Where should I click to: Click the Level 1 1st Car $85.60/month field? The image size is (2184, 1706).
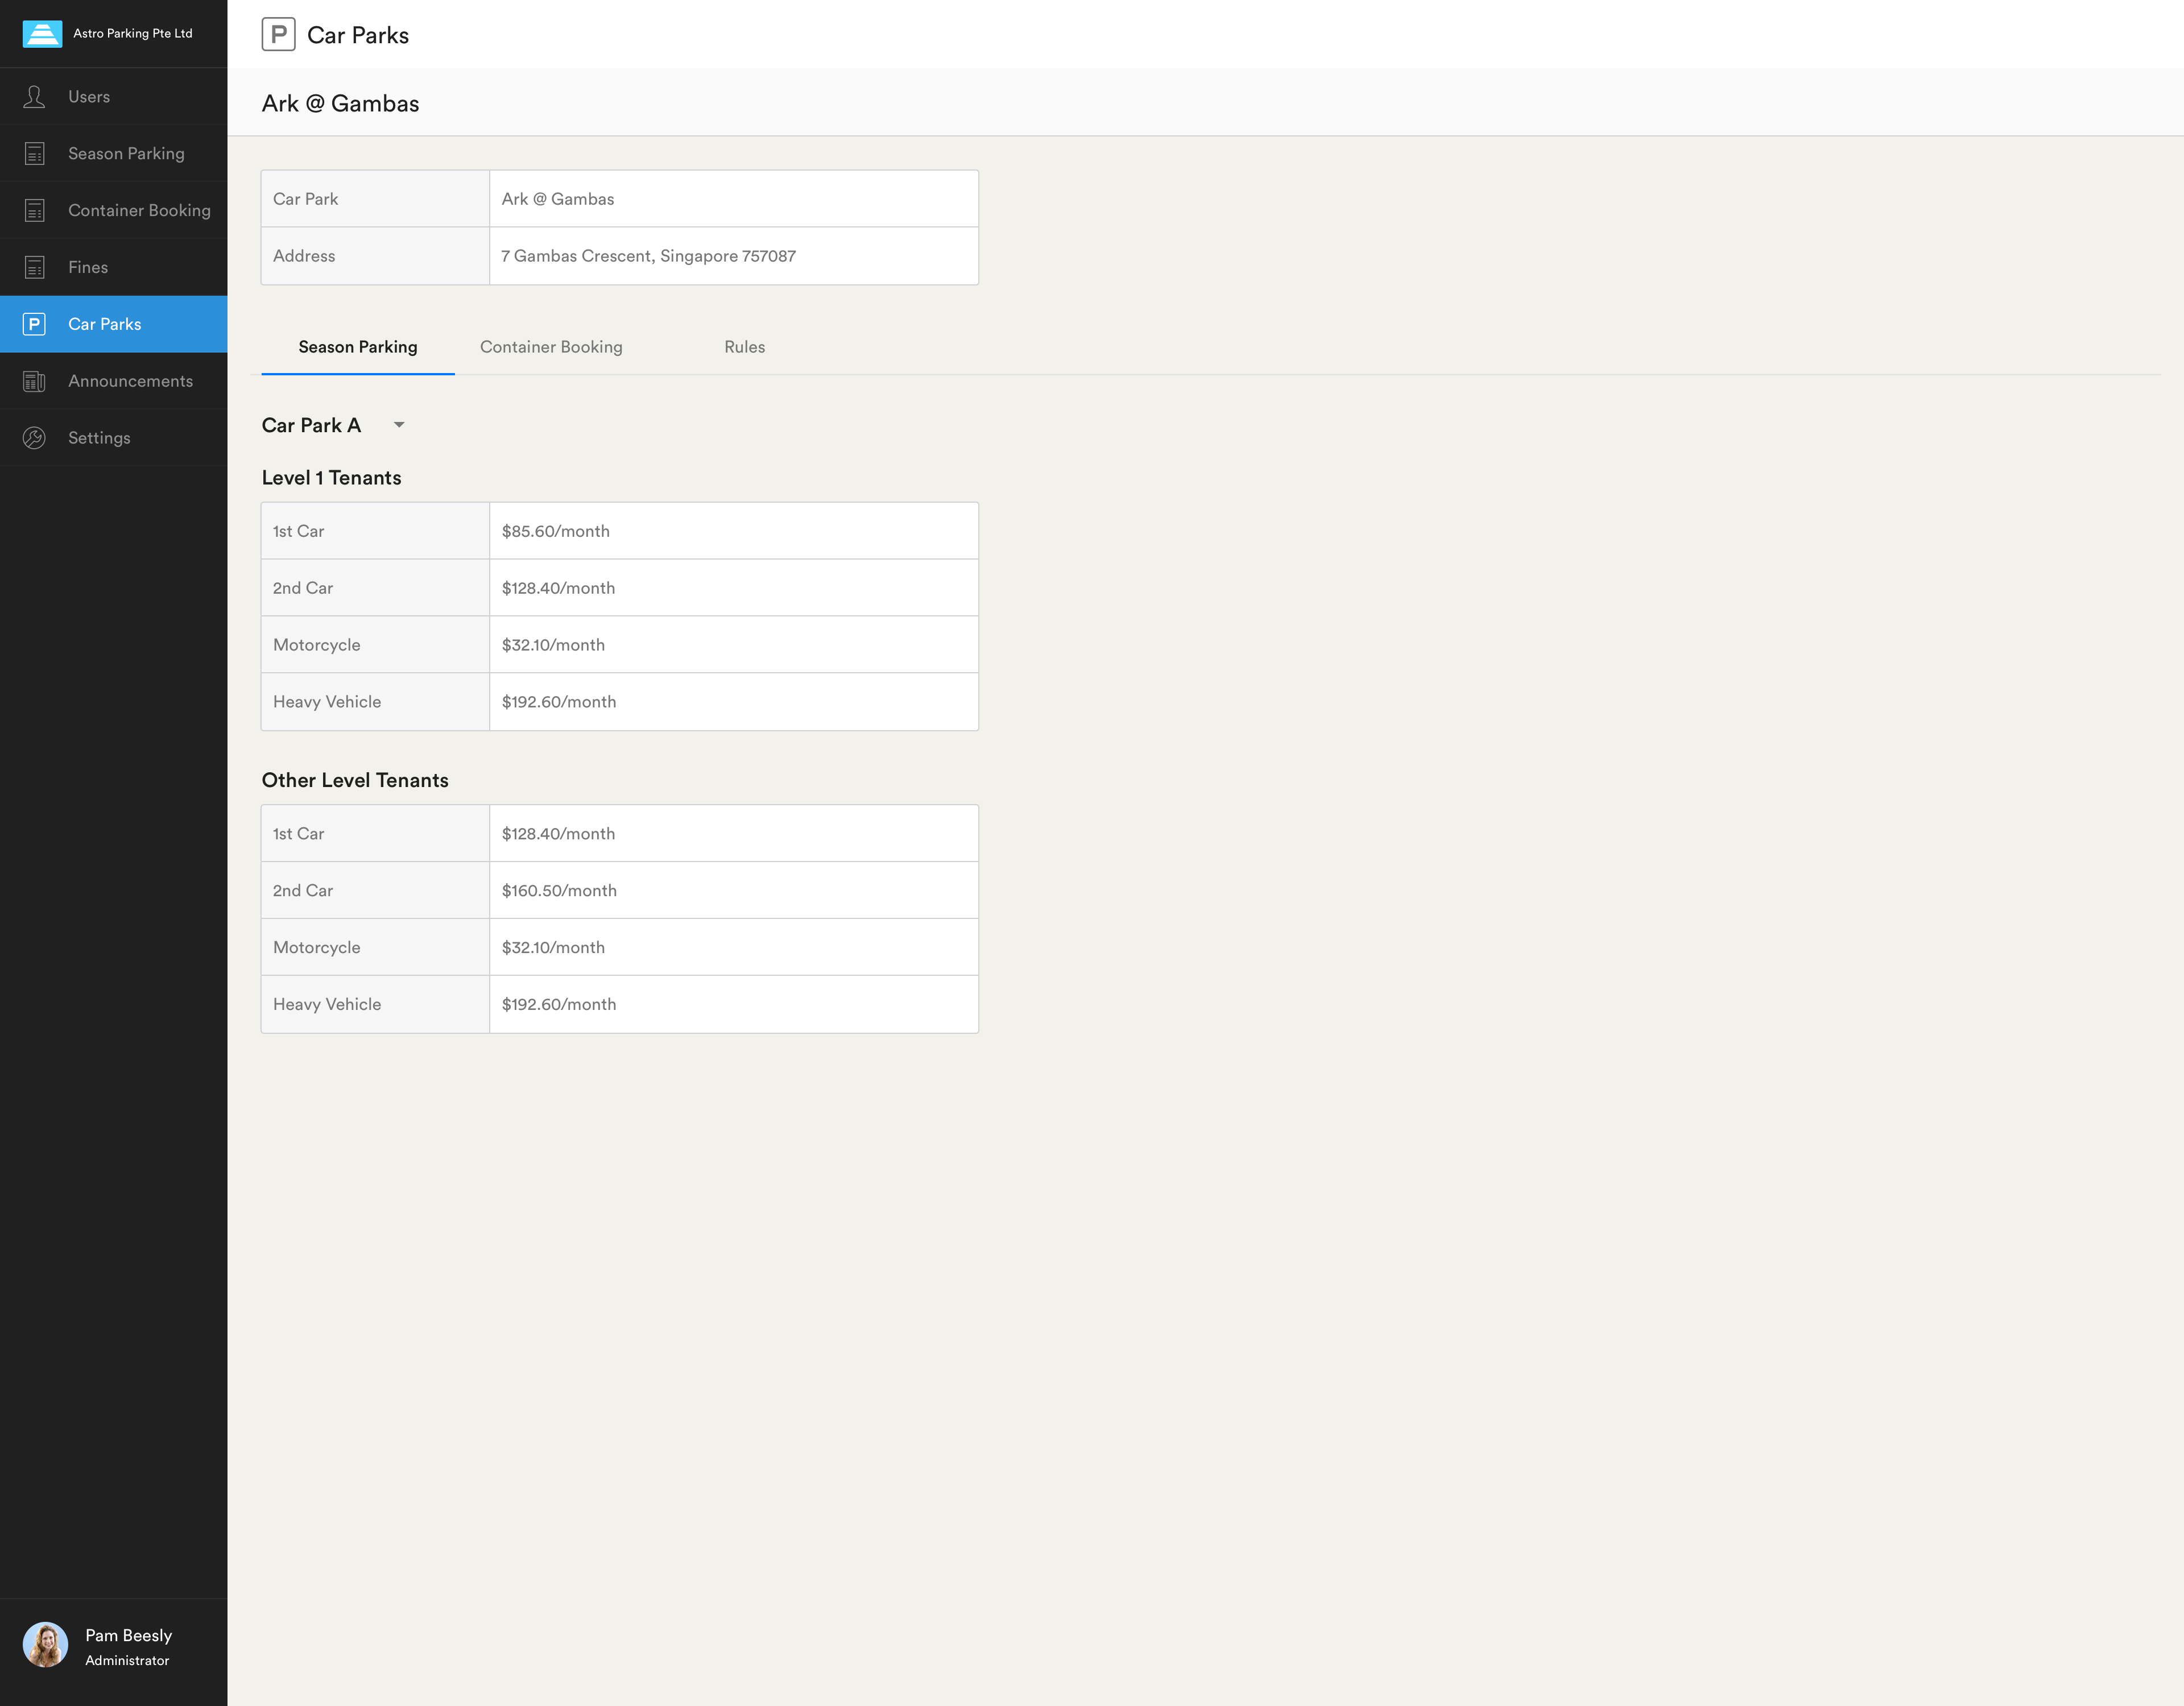coord(733,531)
